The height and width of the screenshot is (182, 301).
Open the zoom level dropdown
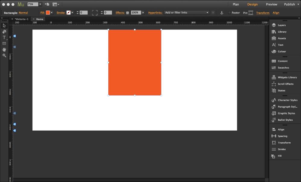tap(40, 5)
